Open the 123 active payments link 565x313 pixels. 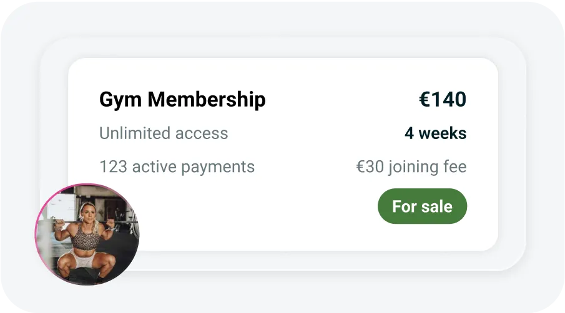[x=177, y=167]
